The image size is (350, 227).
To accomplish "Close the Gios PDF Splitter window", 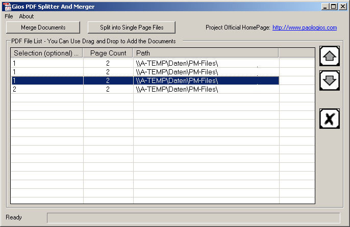I will [343, 7].
